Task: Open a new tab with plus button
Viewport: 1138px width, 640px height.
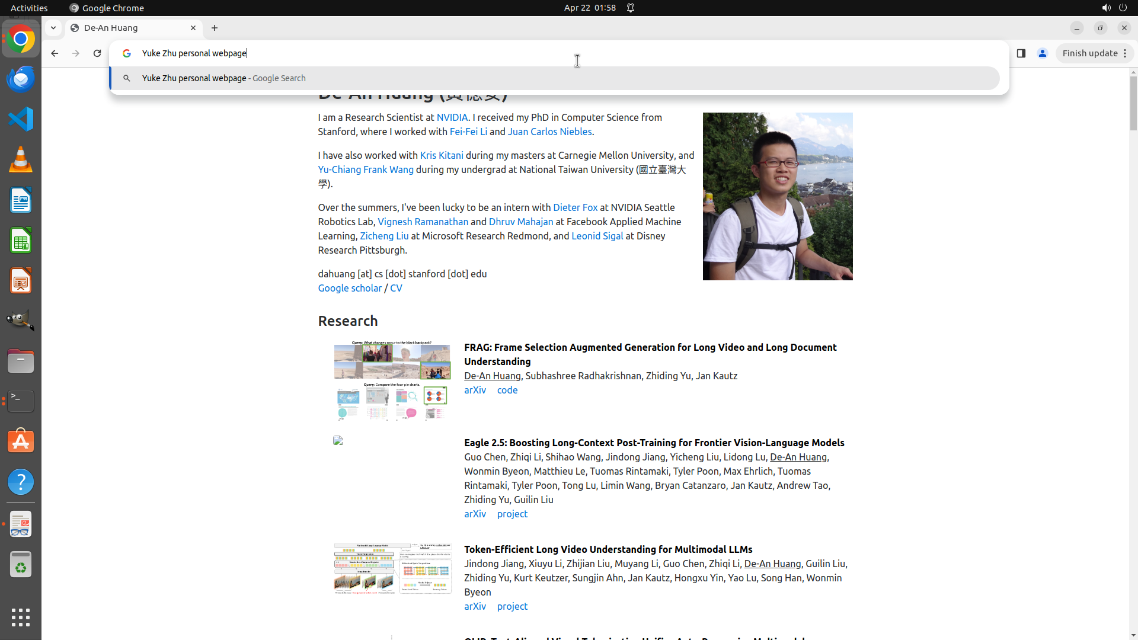Action: [215, 28]
